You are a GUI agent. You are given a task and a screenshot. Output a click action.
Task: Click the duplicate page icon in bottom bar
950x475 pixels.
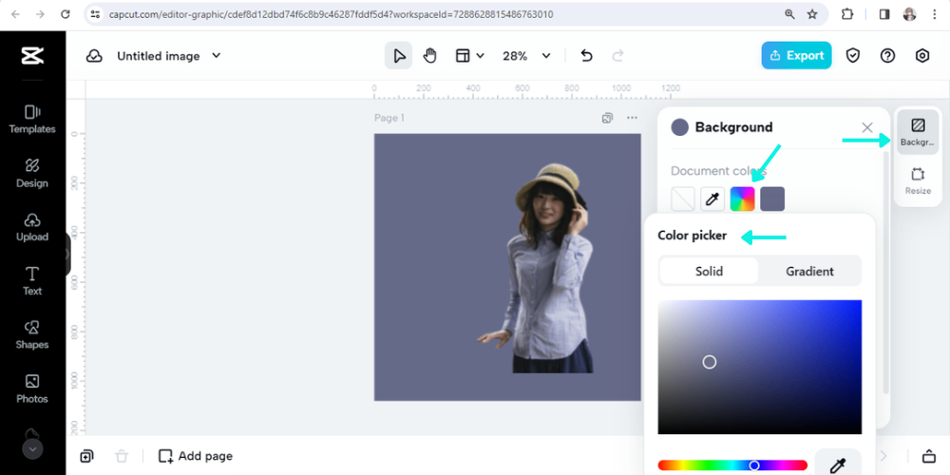coord(86,456)
